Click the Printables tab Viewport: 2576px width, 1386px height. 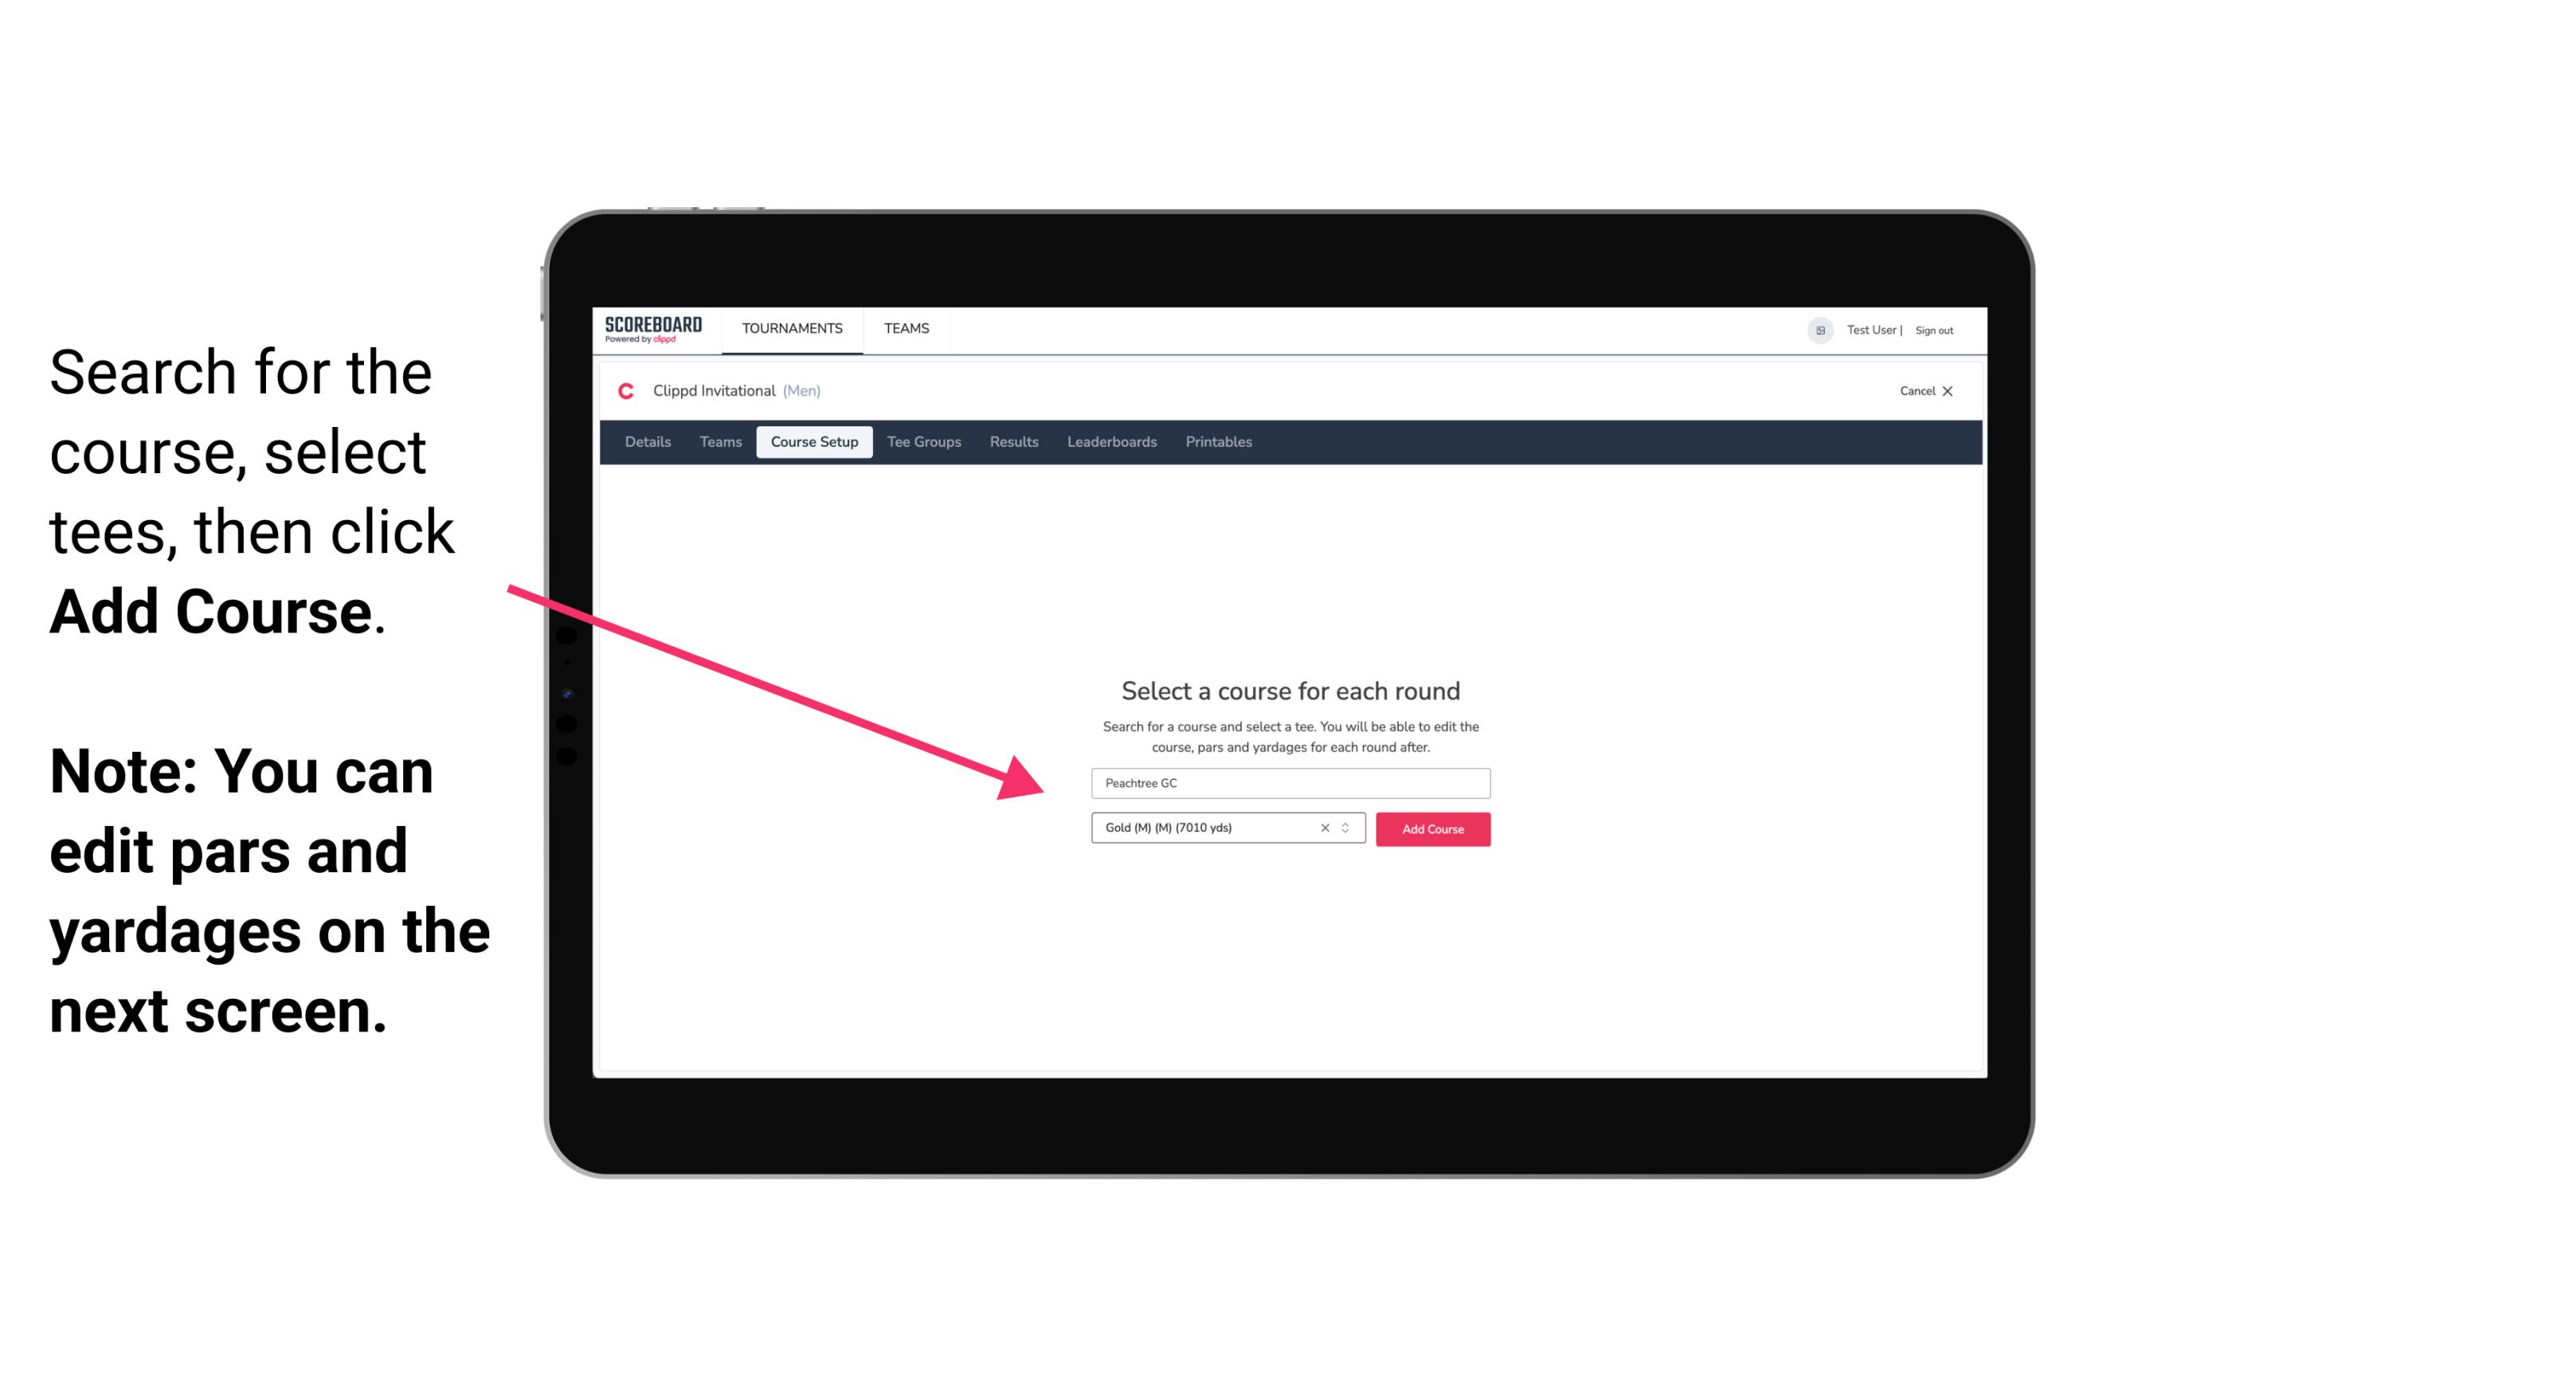click(x=1218, y=442)
